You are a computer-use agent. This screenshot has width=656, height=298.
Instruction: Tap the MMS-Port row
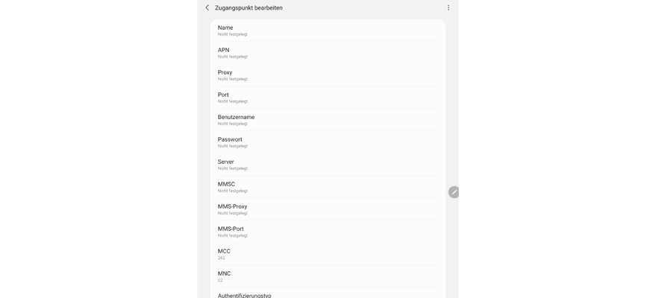327,232
